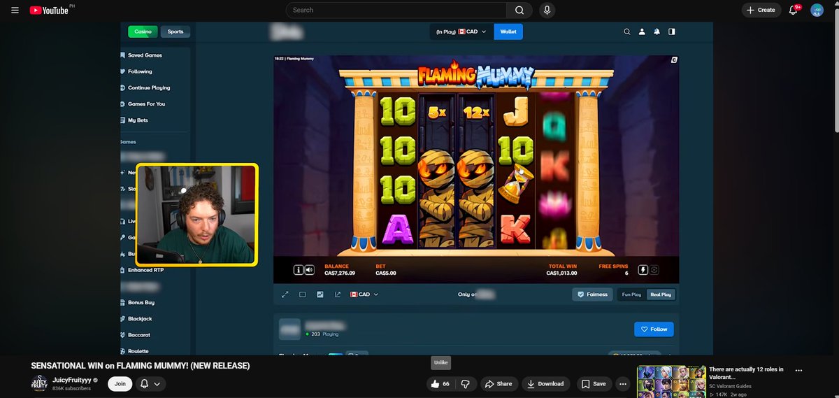Expand the In Play CAD balance dropdown
This screenshot has height=398, width=839.
pyautogui.click(x=461, y=31)
